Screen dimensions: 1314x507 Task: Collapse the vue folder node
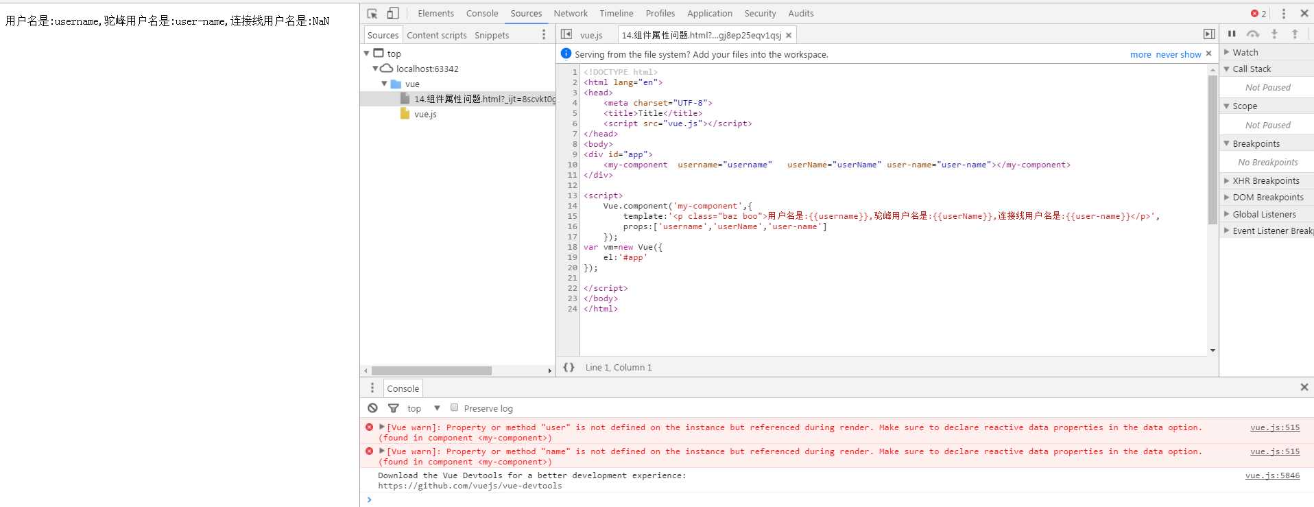pyautogui.click(x=384, y=84)
